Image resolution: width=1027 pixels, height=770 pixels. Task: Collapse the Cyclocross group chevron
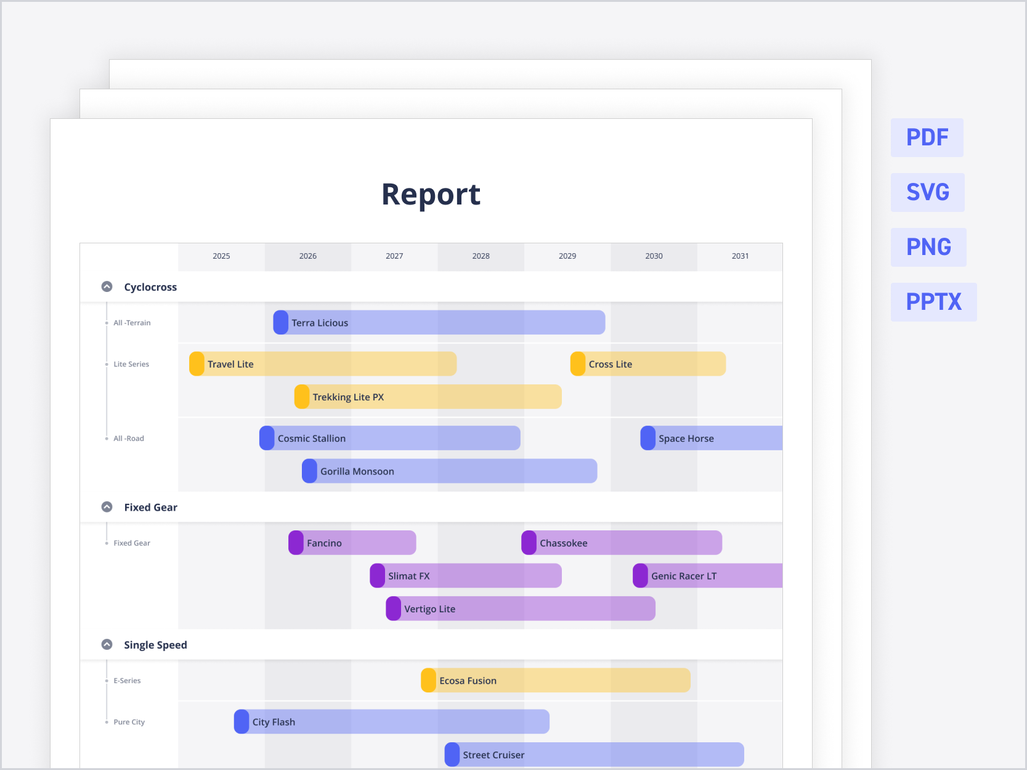click(x=107, y=286)
